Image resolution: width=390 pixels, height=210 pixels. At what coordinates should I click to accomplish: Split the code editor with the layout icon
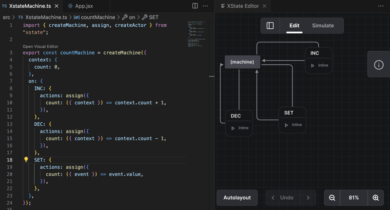[195, 6]
